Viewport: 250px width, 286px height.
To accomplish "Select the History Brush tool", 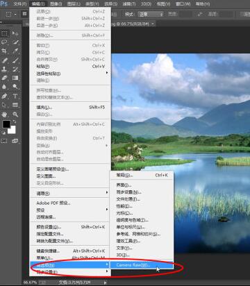I will click(15, 69).
